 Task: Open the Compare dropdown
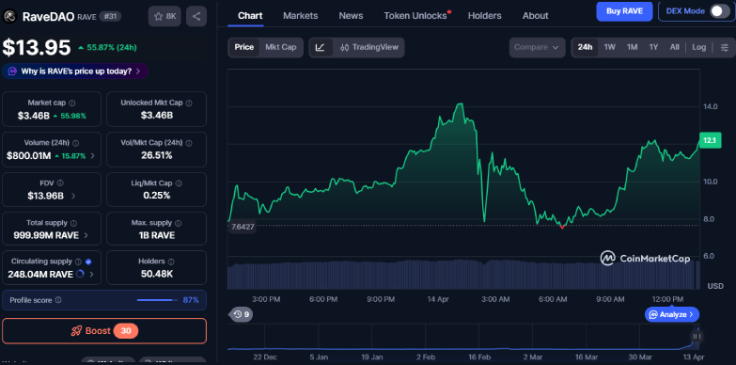[537, 47]
